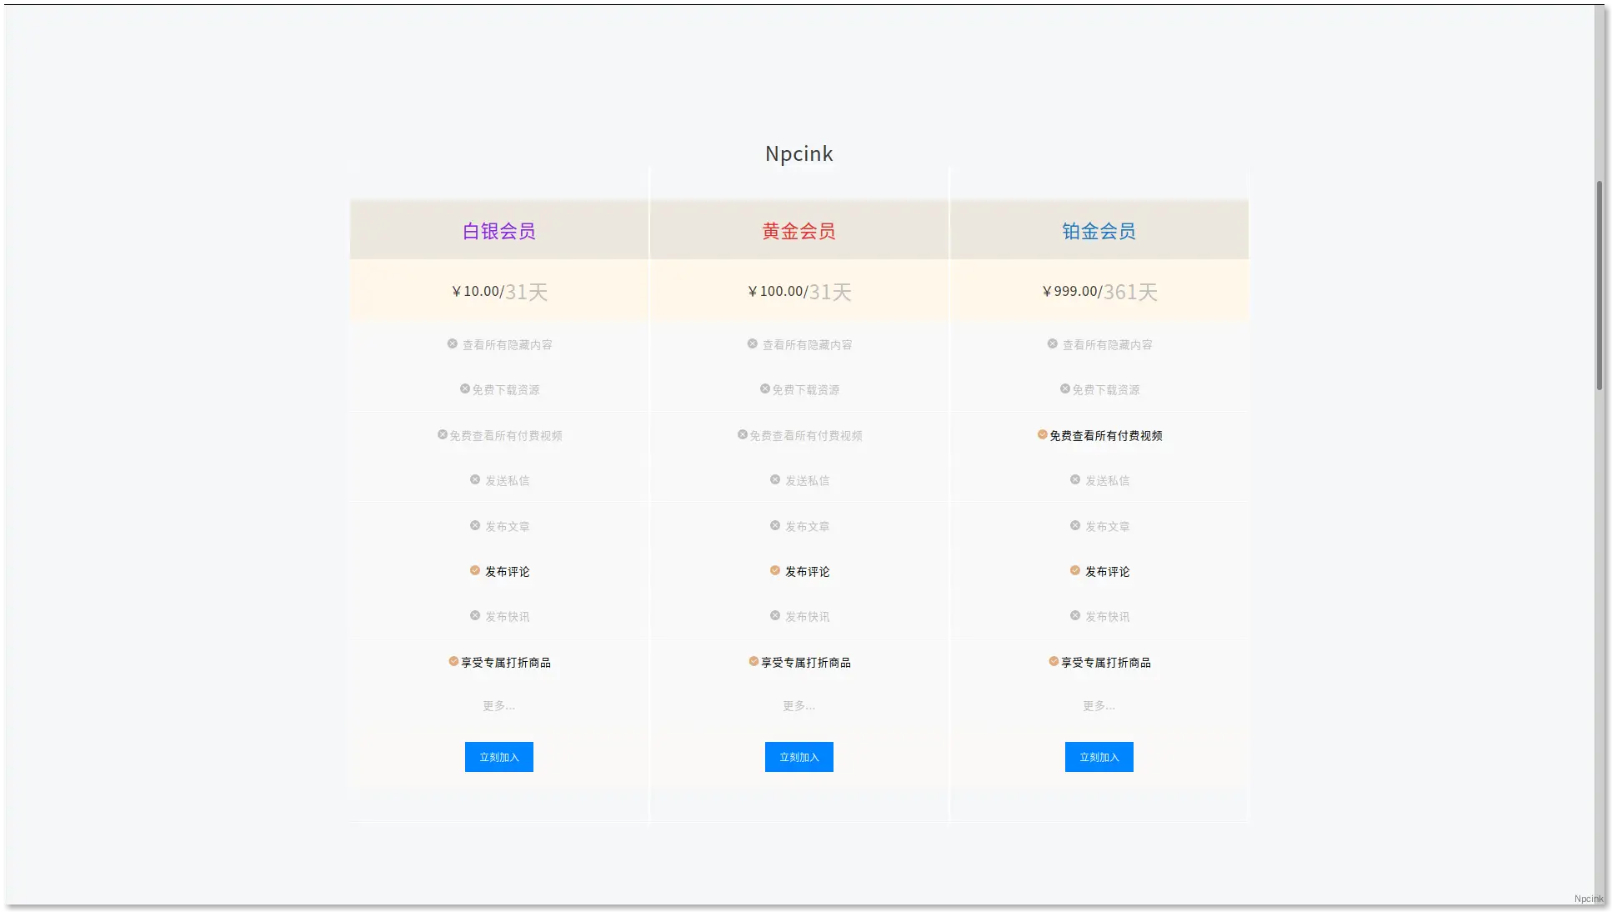Expand 更多... in the 白银会员 column
1612x912 pixels.
498,706
